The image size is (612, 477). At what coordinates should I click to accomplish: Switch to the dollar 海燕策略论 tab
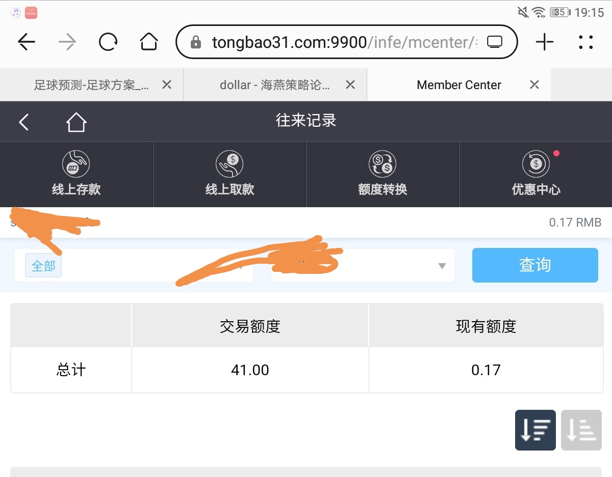(x=274, y=85)
